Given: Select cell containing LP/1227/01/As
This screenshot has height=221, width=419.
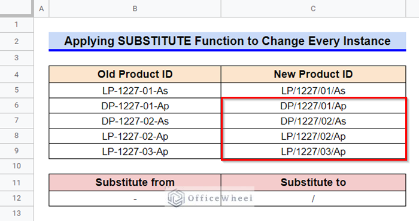Looking at the screenshot, I should [313, 90].
